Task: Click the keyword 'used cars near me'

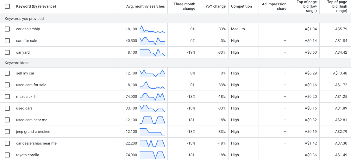Action: coord(32,120)
